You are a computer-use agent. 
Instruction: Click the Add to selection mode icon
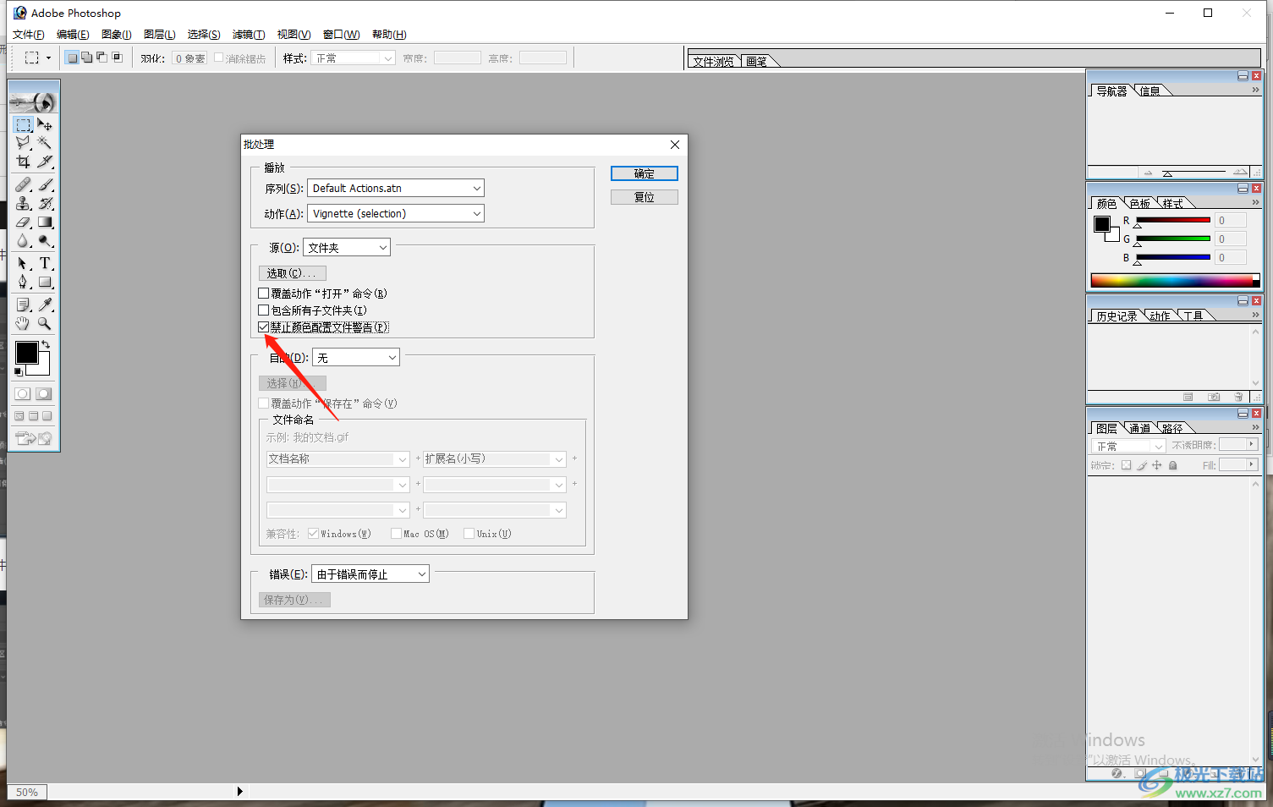86,58
